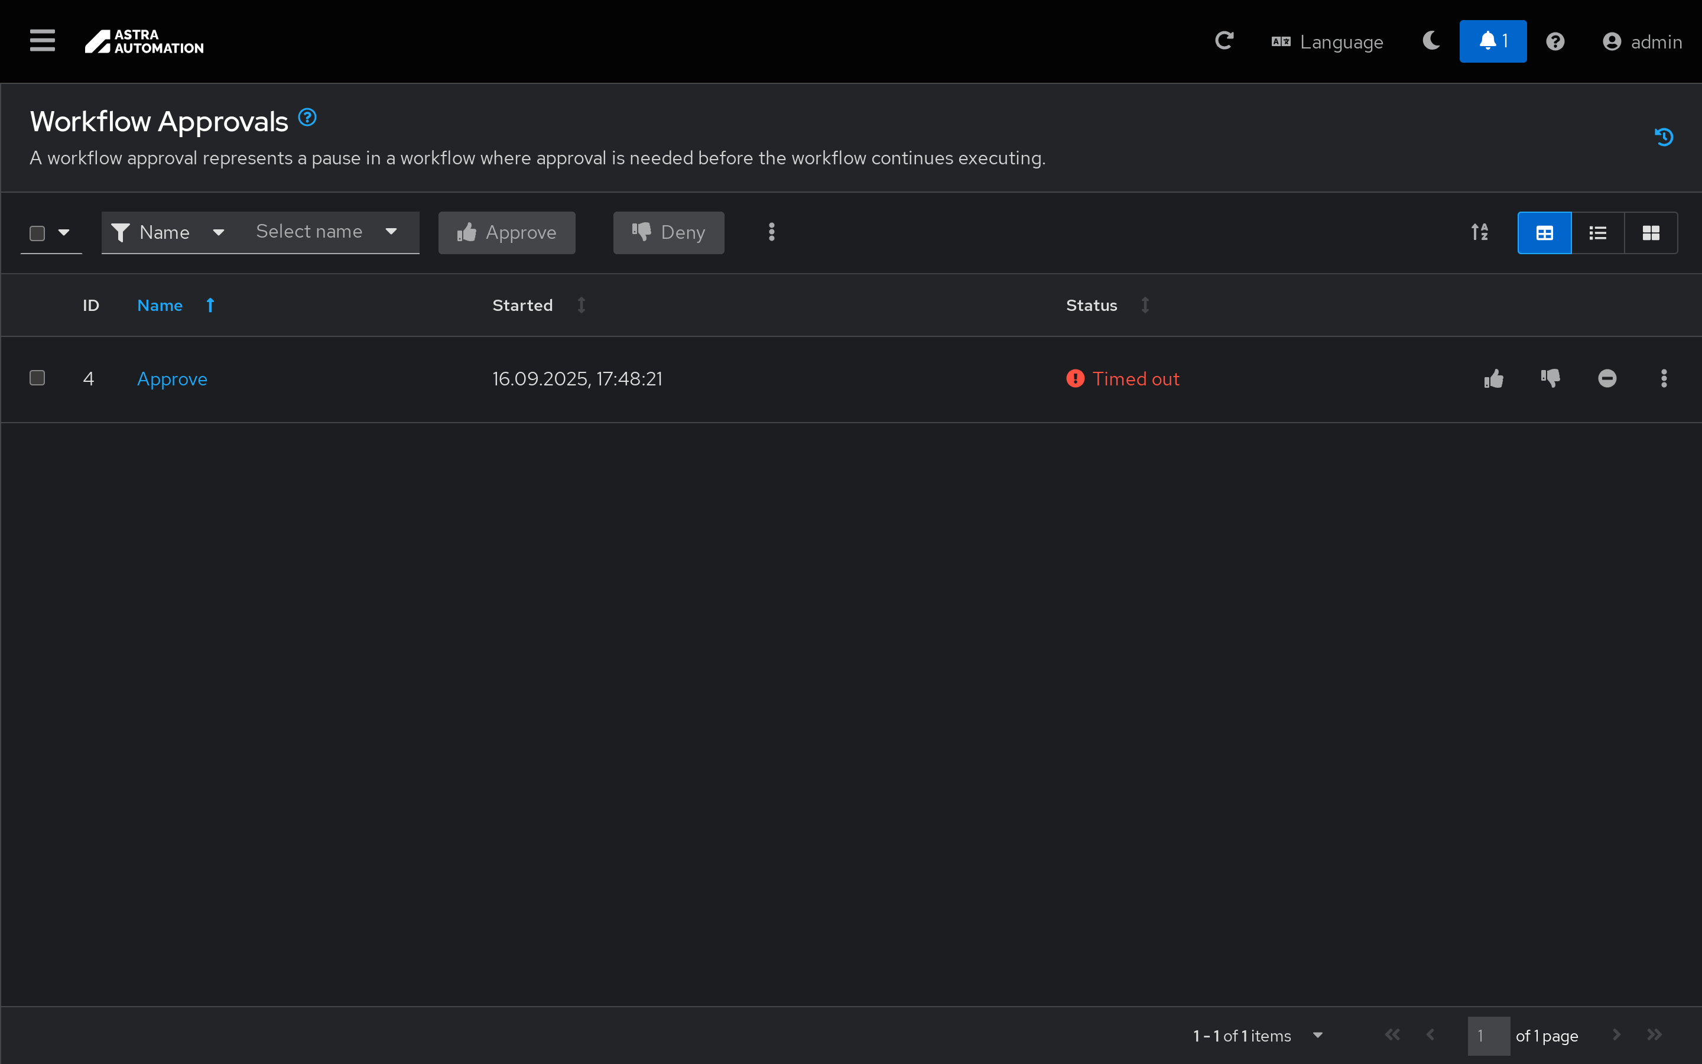Click the page number input field

click(1488, 1035)
